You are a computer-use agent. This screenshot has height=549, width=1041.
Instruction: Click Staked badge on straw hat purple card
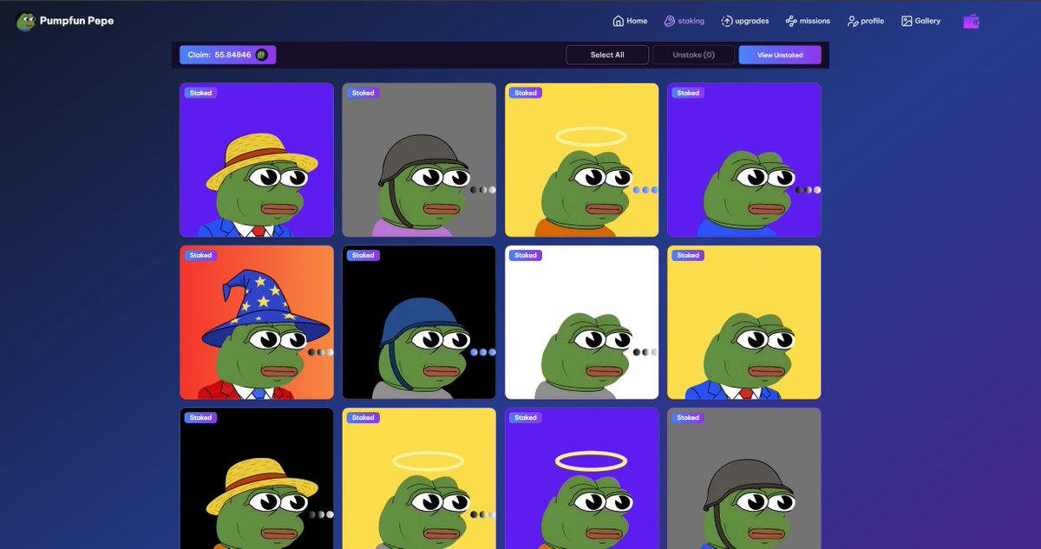200,93
